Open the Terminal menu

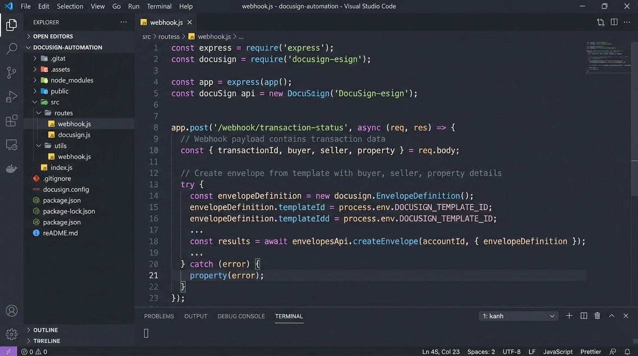tap(159, 6)
